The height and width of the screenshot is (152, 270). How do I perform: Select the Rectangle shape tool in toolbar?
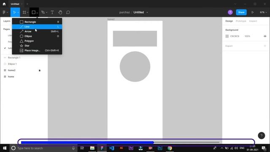34,12
